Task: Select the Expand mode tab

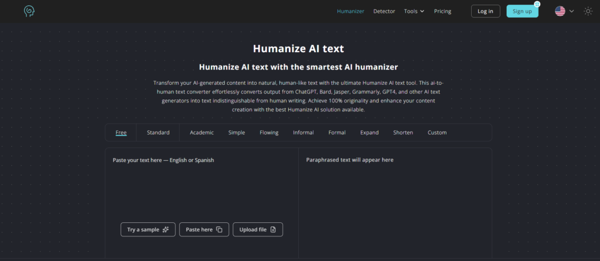Action: (x=369, y=133)
